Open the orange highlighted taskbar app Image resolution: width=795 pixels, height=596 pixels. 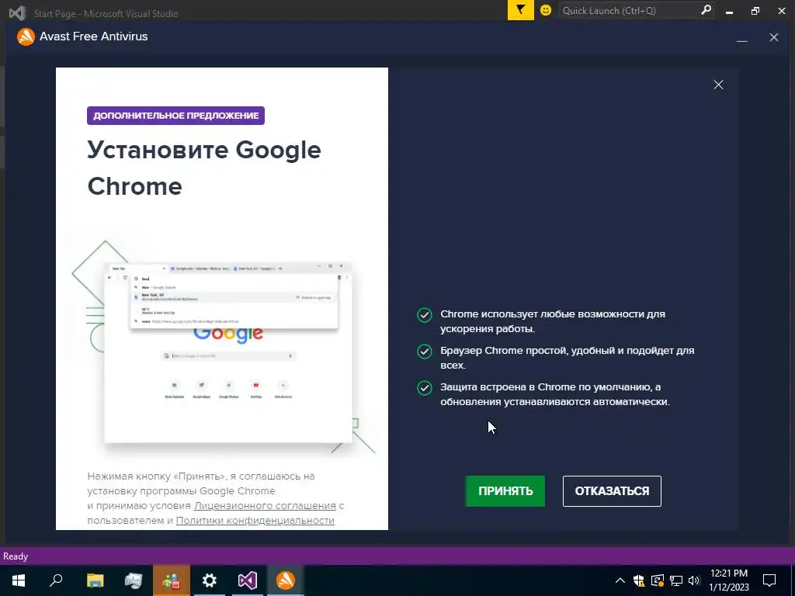point(172,580)
